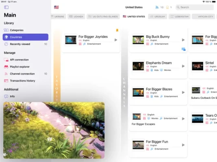Click the globe icon beside Countries
This screenshot has width=217, height=162.
click(6, 37)
